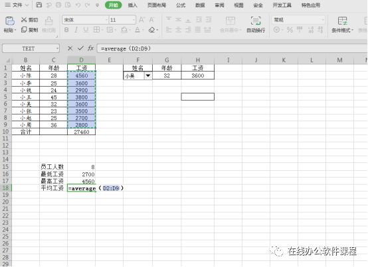The image size is (368, 267).
Task: Click the Merge and Center (合并居中) icon
Action: point(230,21)
